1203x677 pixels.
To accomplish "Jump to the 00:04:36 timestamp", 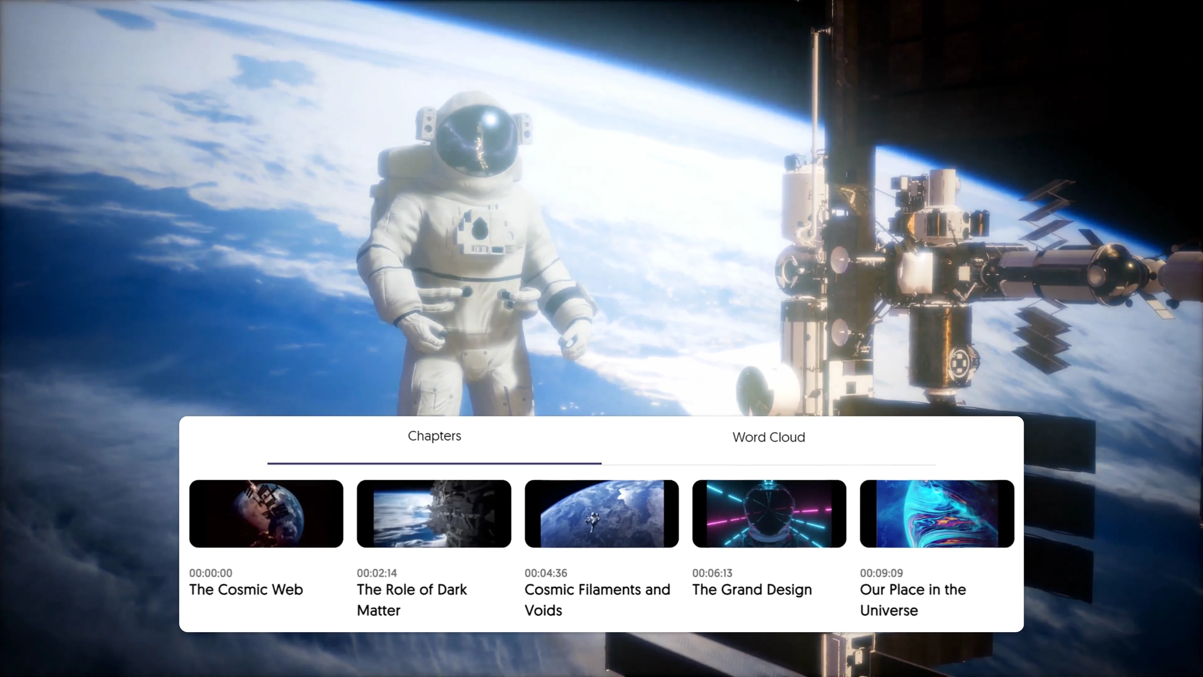I will [546, 573].
